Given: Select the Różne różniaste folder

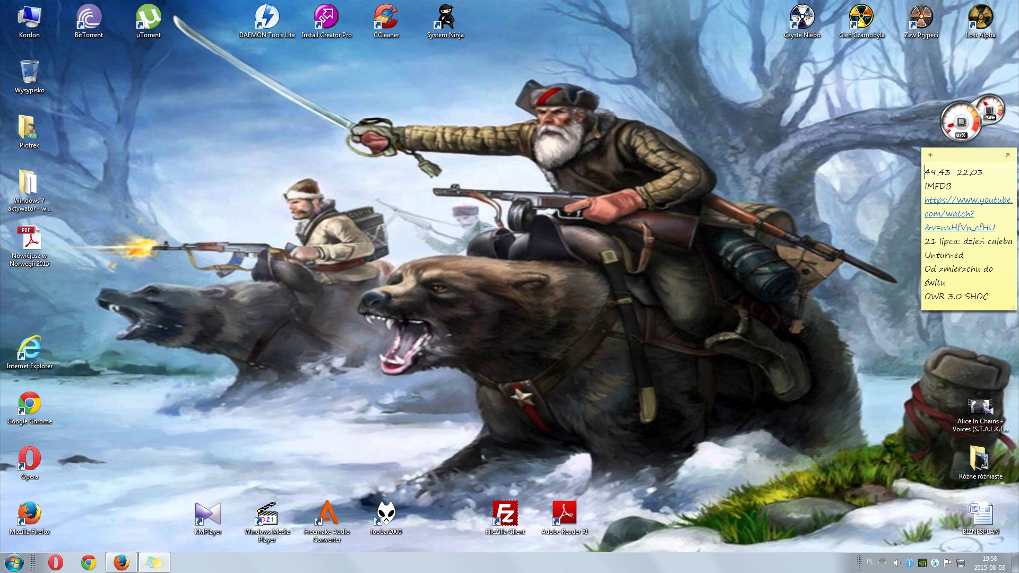Looking at the screenshot, I should [980, 464].
